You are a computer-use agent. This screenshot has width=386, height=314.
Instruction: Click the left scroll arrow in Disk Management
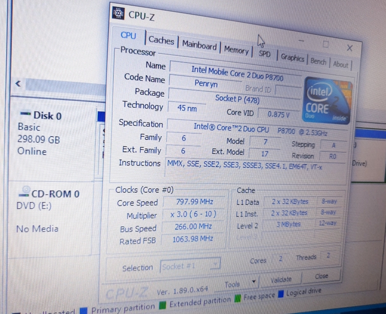click(x=18, y=84)
